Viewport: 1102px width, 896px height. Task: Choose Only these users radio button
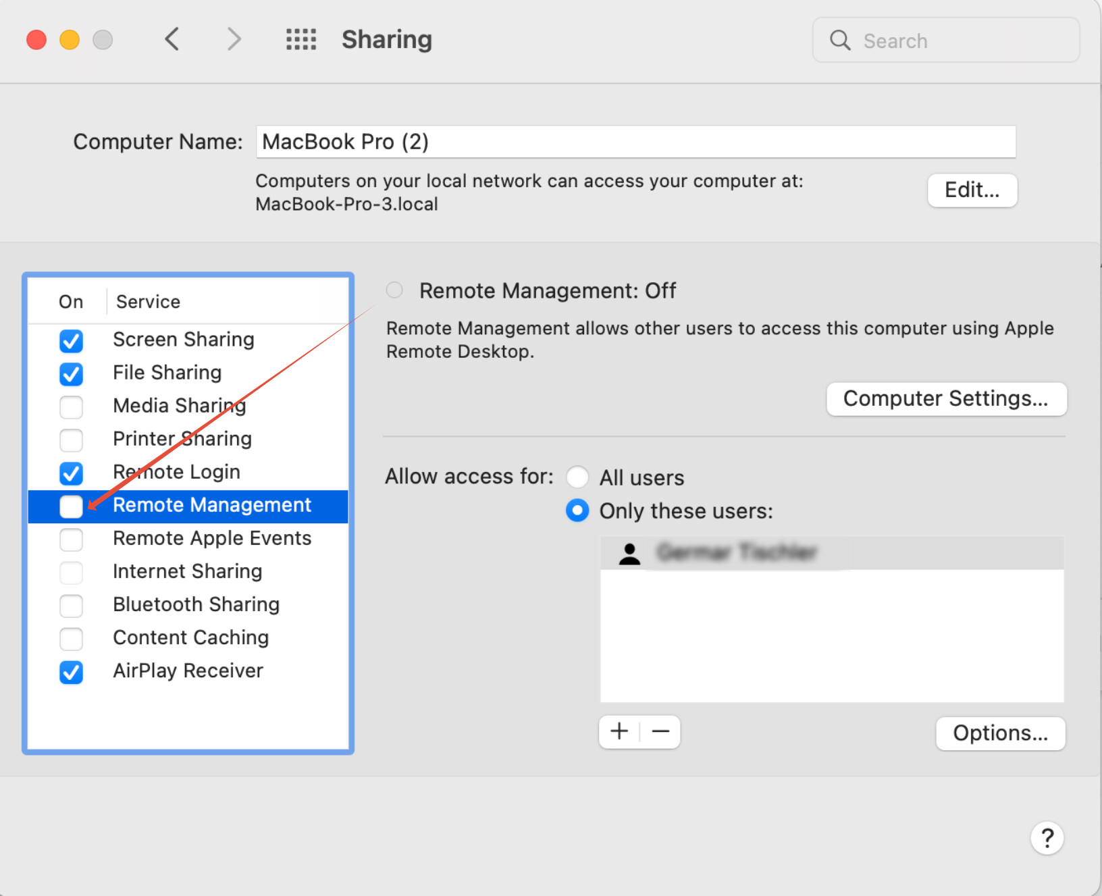[577, 510]
